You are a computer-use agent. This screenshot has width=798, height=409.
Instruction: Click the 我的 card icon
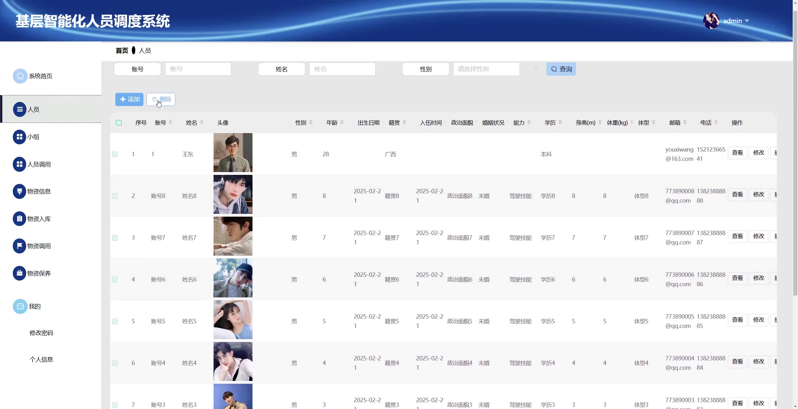pyautogui.click(x=20, y=306)
